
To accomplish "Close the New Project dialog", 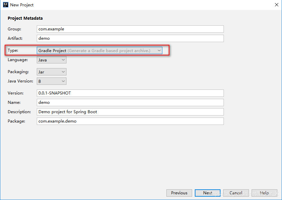I will click(277, 5).
